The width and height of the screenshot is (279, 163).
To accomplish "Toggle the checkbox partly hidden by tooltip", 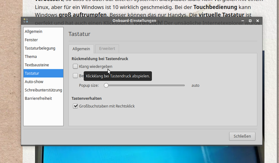I will (75, 76).
